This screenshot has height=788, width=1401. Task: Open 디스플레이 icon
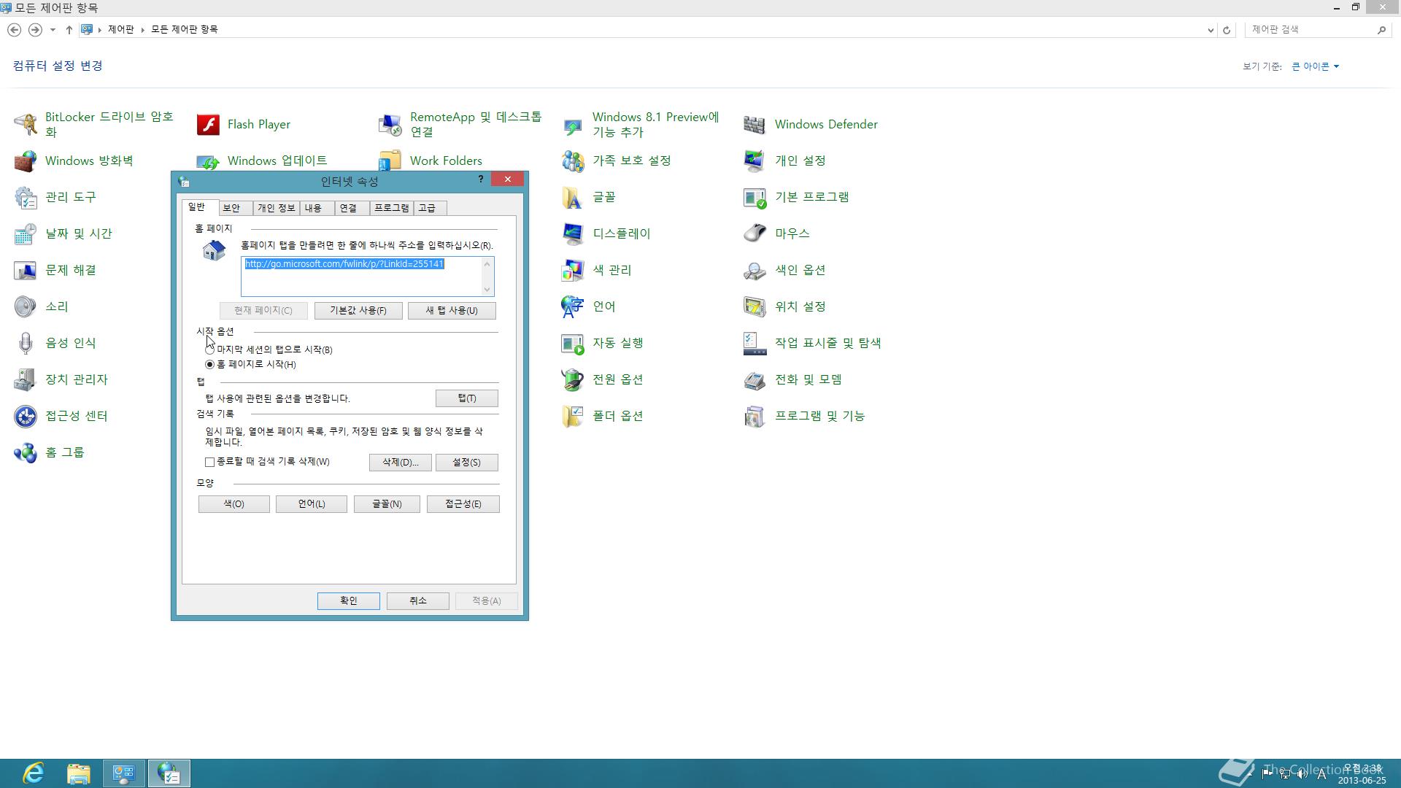[572, 233]
